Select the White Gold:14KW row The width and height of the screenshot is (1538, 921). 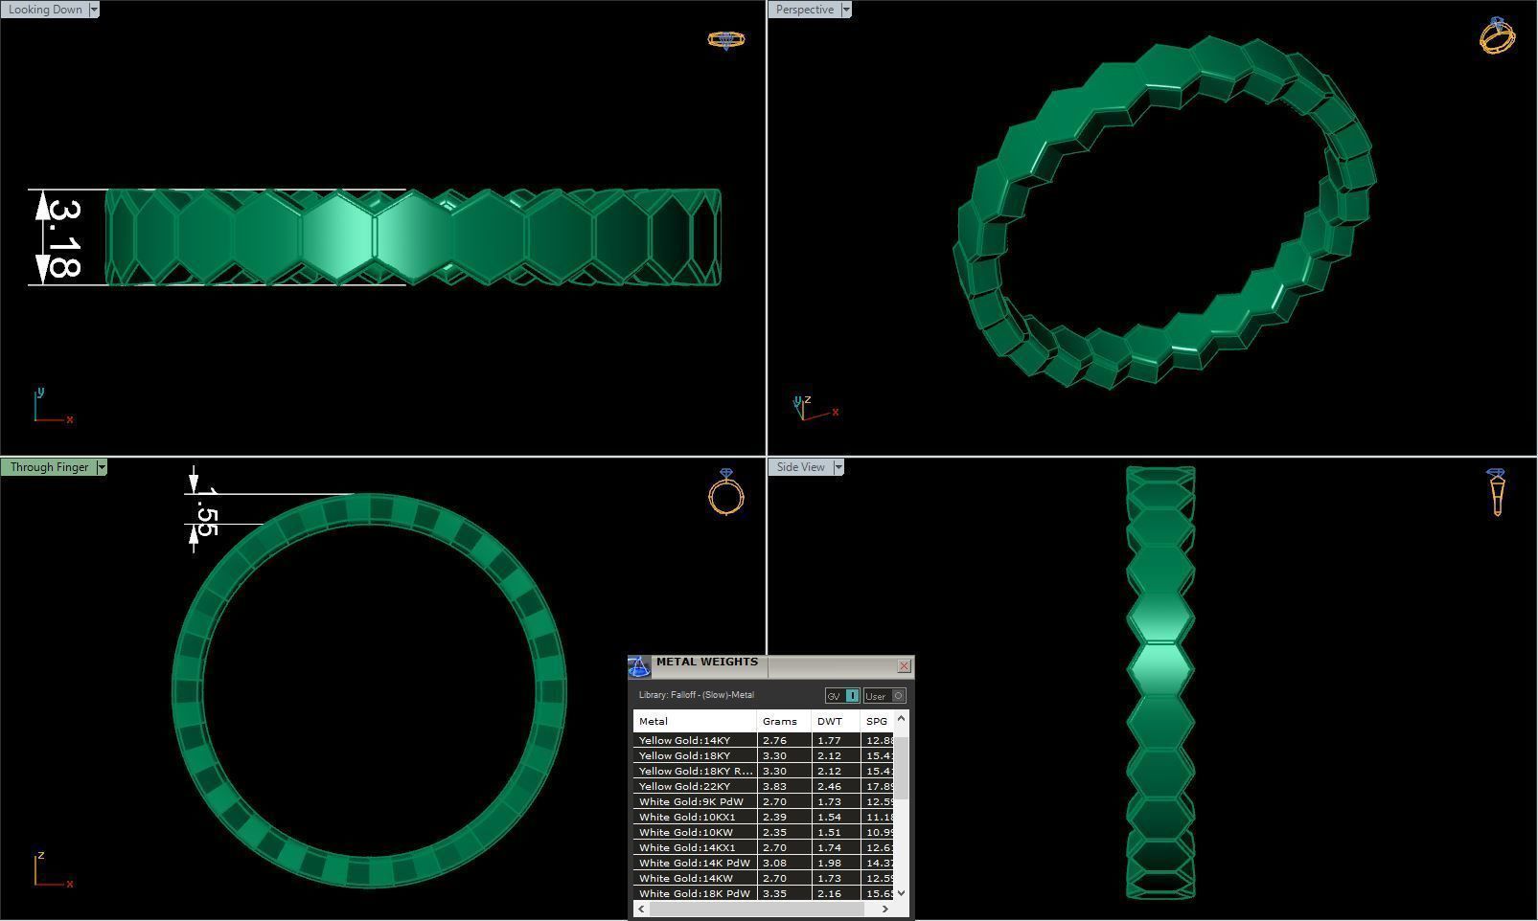point(763,878)
